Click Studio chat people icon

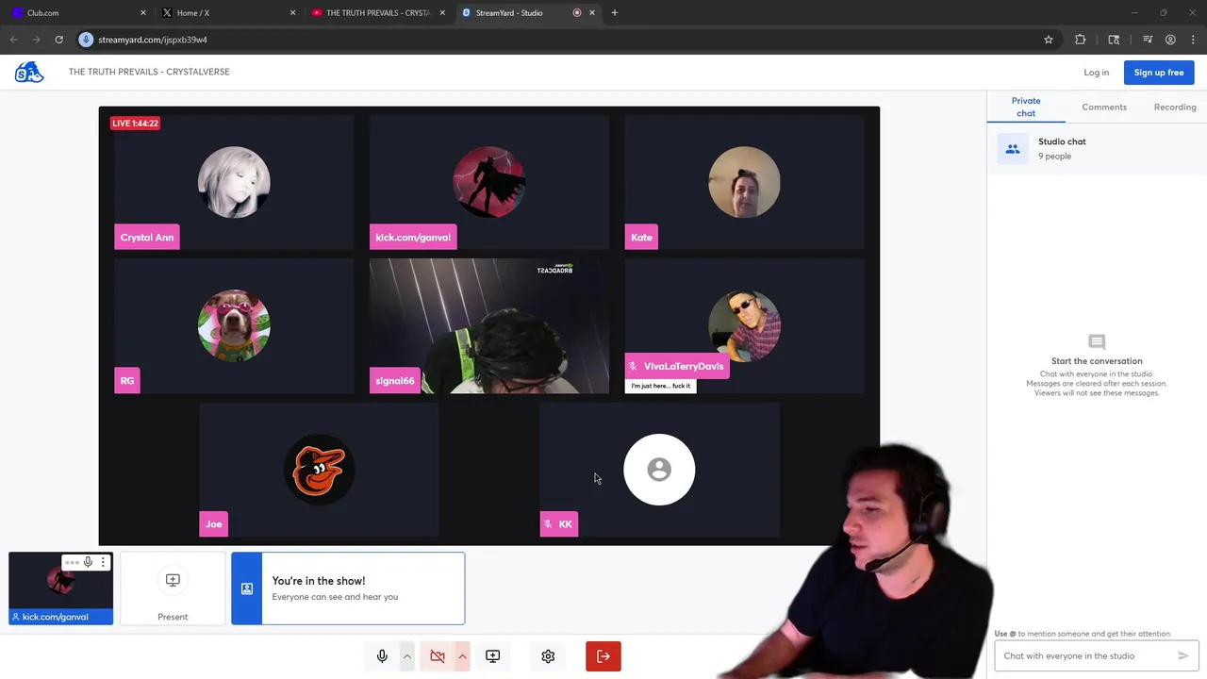tap(1013, 149)
